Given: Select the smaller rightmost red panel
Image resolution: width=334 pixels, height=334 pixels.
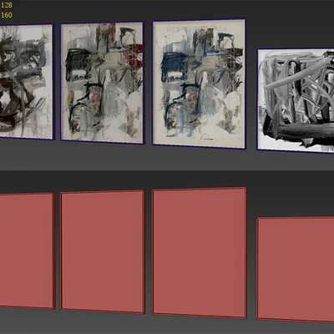Looking at the screenshot, I should [296, 270].
